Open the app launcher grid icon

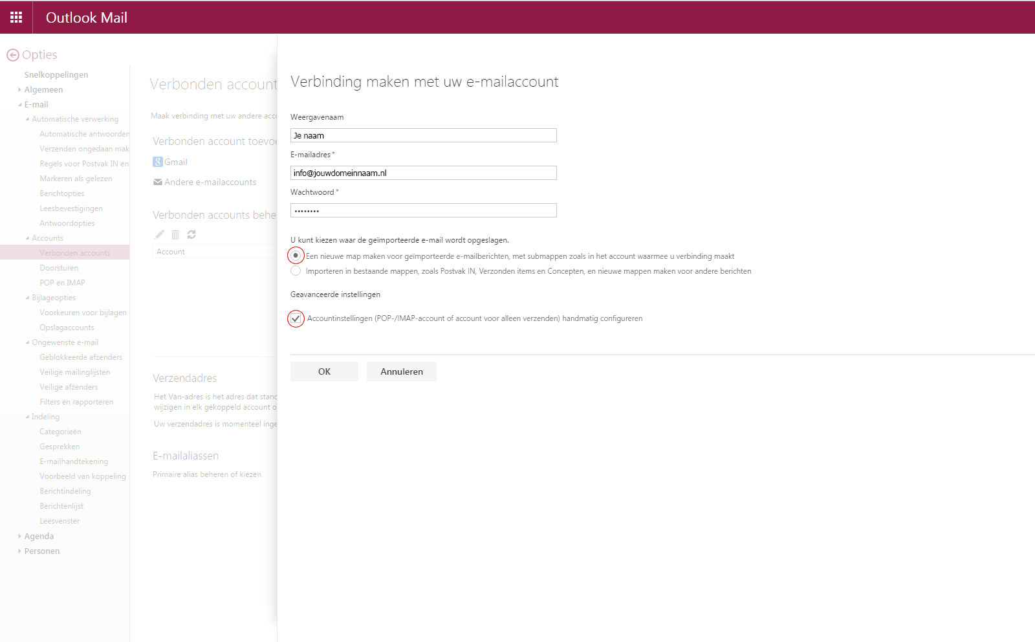(x=16, y=17)
